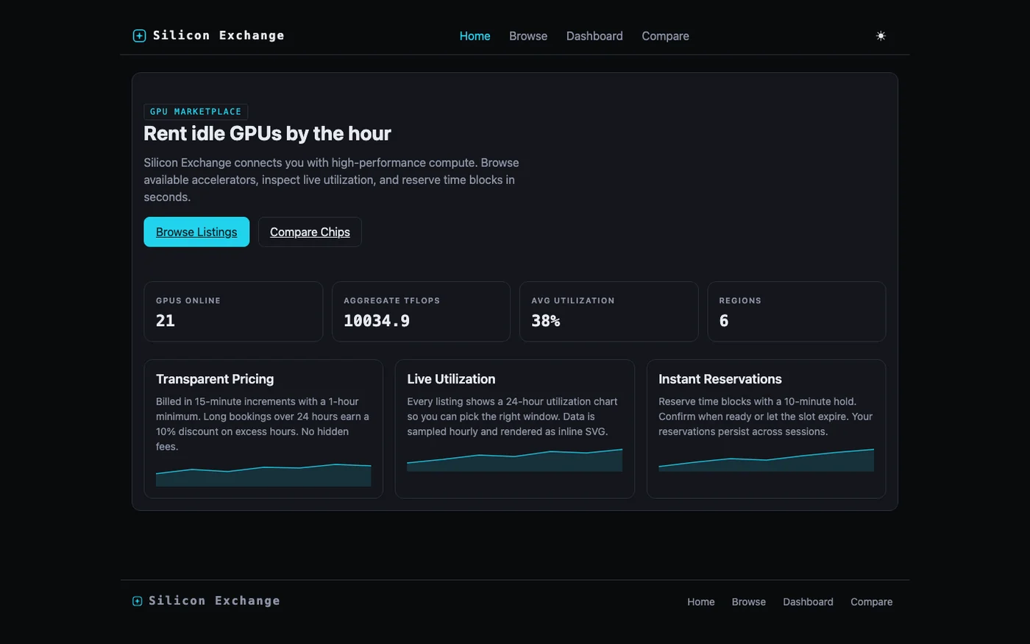Screen dimensions: 1030x644
Task: Click the Aggregate TFLOPS value 10034.9
Action: click(377, 321)
